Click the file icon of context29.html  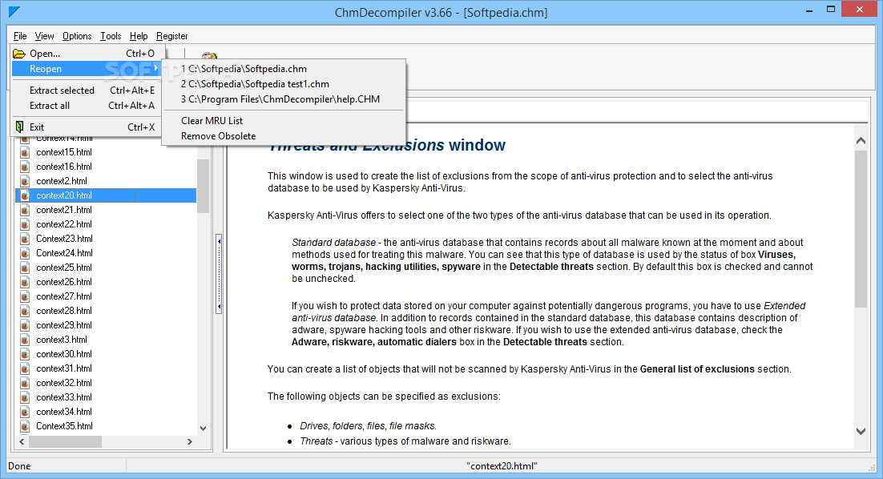[x=25, y=325]
